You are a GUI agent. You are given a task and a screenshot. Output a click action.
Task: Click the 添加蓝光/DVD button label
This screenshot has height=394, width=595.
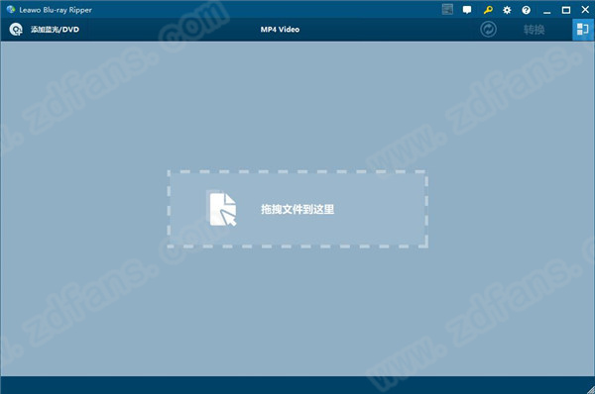55,30
